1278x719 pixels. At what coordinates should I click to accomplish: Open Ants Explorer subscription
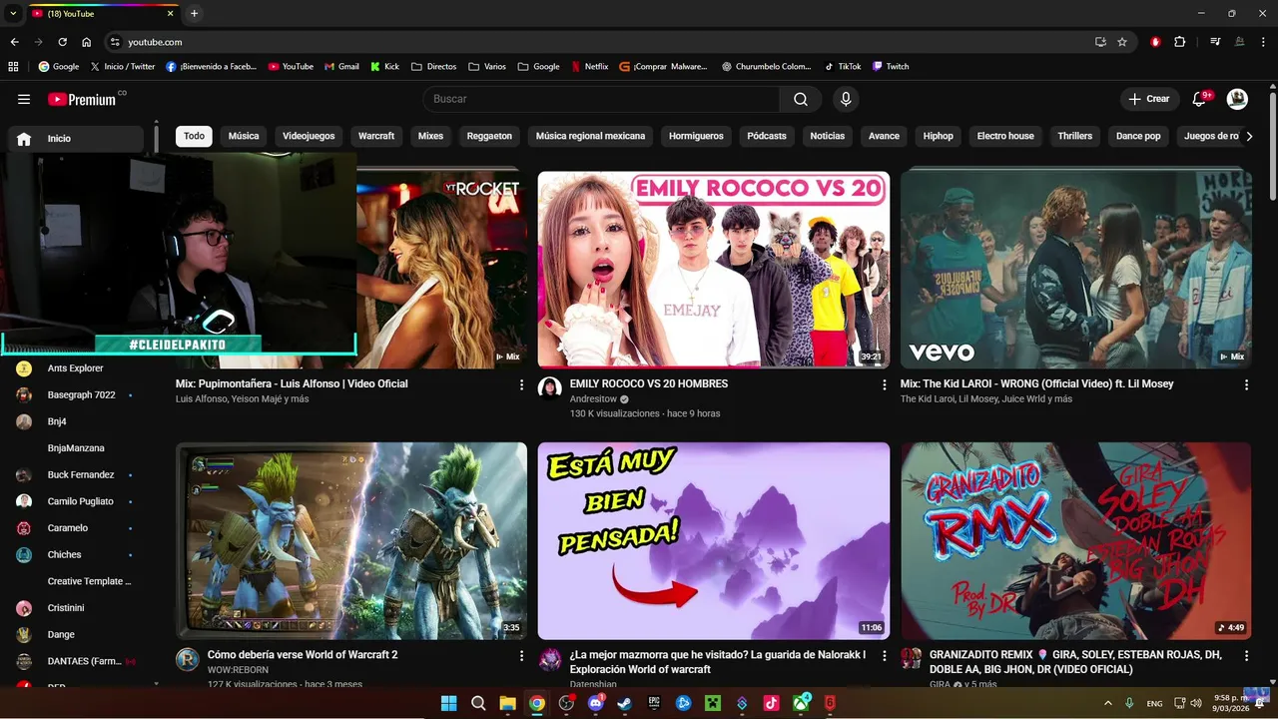pos(76,368)
